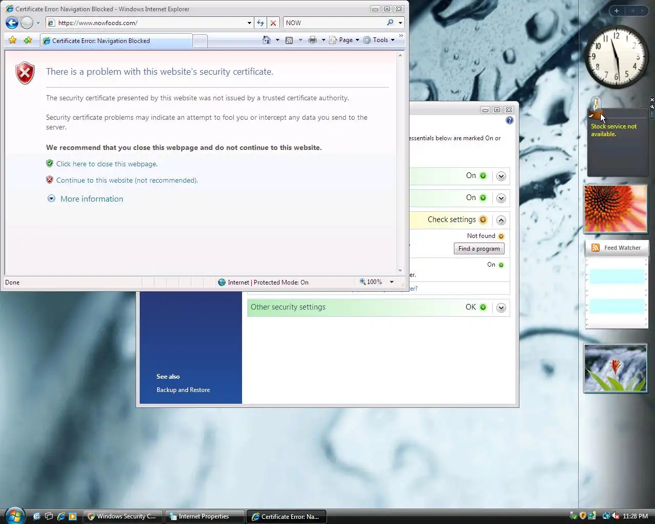Click the 11:28 PM taskbar clock
The image size is (655, 524).
pos(636,516)
